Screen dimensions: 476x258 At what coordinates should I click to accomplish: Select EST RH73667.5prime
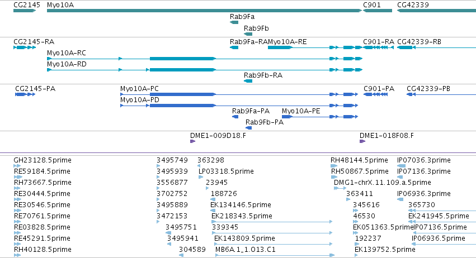[43, 183]
